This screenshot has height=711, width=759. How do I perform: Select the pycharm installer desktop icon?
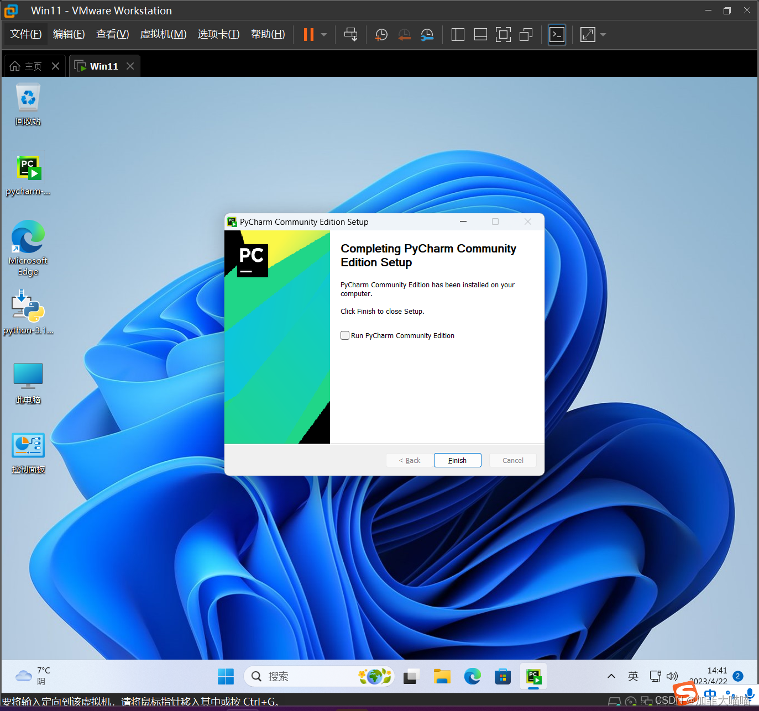point(28,176)
